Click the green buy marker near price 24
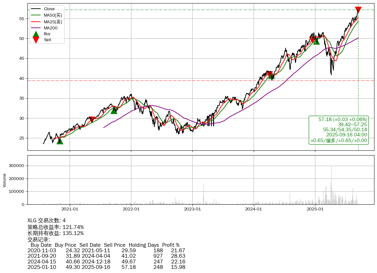This screenshot has width=377, height=273. 60,141
